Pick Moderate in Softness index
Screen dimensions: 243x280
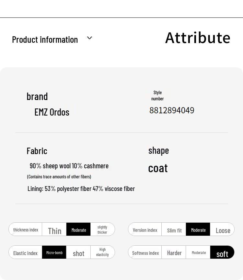click(198, 252)
